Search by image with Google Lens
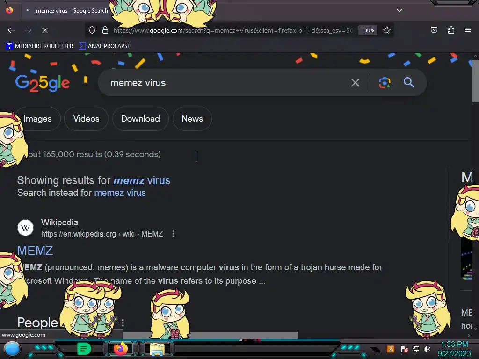This screenshot has height=359, width=479. [385, 83]
